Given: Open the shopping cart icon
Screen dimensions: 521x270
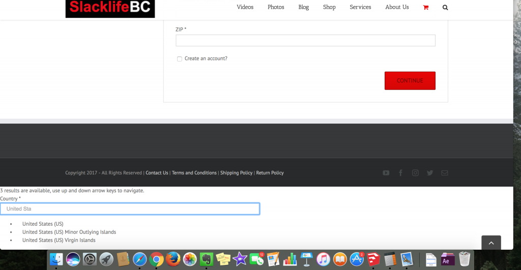Looking at the screenshot, I should [x=425, y=8].
